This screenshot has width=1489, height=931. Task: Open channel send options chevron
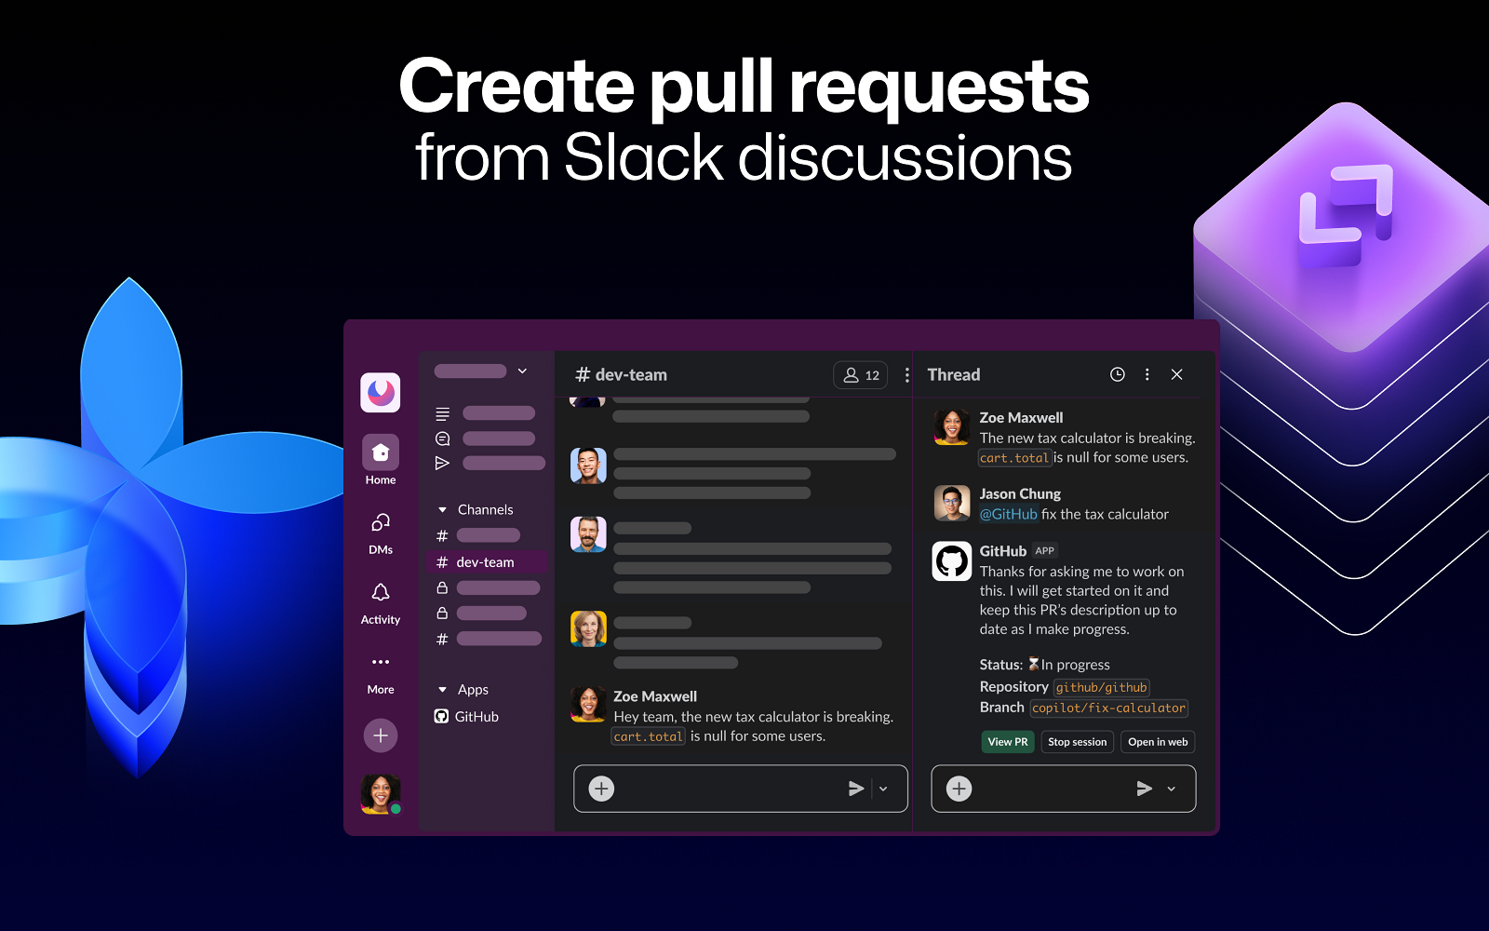tap(884, 789)
